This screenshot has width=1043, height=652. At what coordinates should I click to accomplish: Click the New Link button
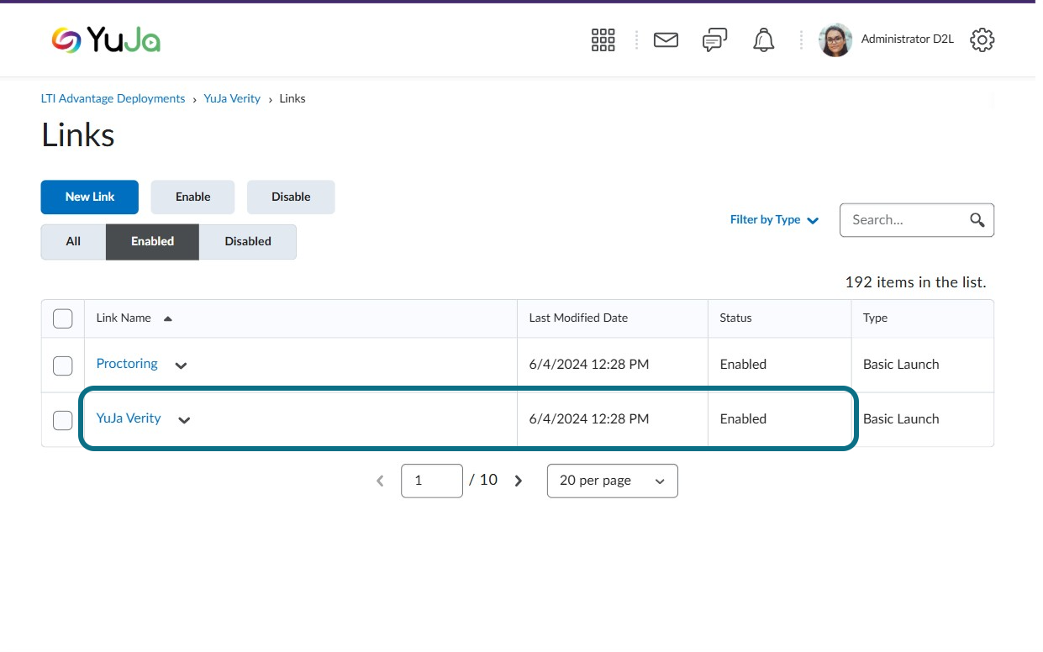point(90,197)
